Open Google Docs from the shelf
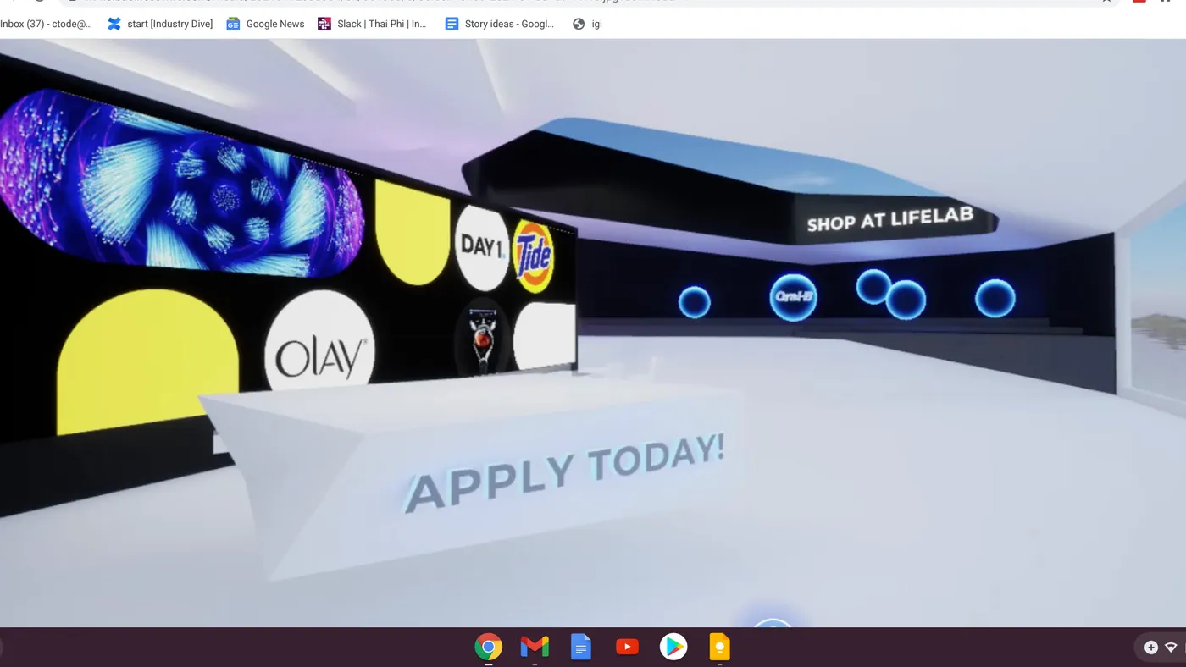This screenshot has width=1186, height=667. [581, 648]
